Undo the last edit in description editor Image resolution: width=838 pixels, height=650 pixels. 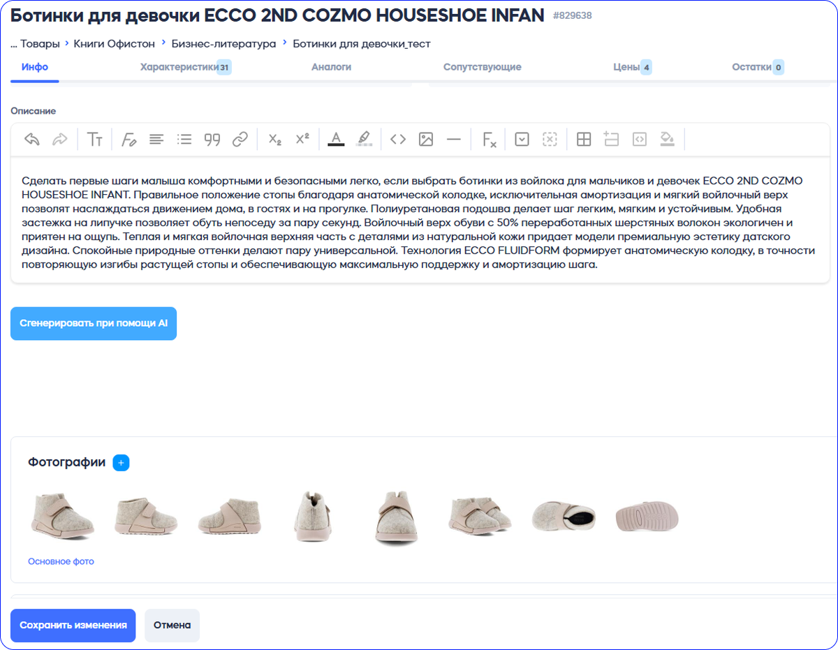[32, 140]
